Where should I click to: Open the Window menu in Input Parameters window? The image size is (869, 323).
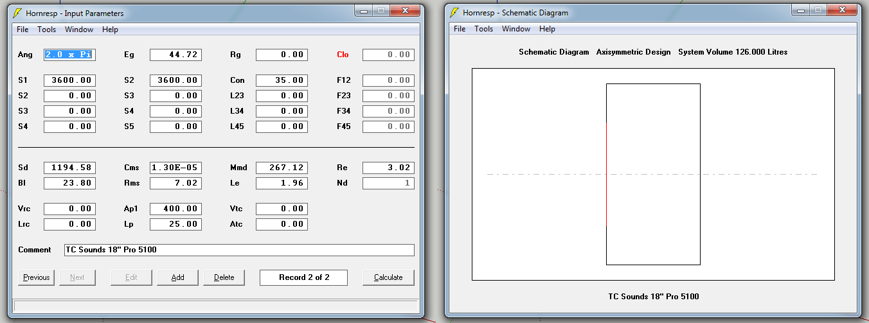coord(79,30)
